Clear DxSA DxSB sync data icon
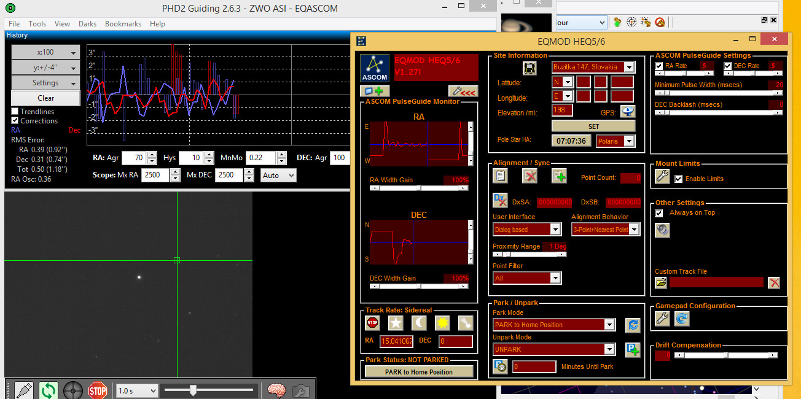 (x=500, y=200)
